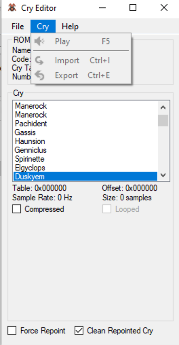
Task: Click the Export arrow icon
Action: [40, 75]
